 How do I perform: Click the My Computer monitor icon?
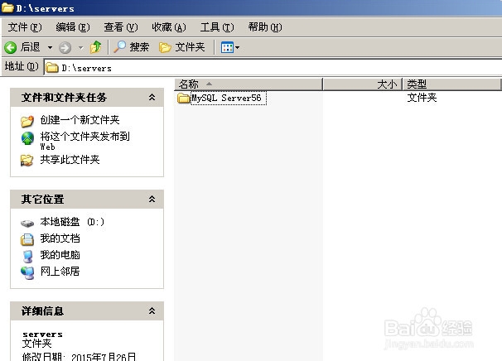[x=28, y=257]
